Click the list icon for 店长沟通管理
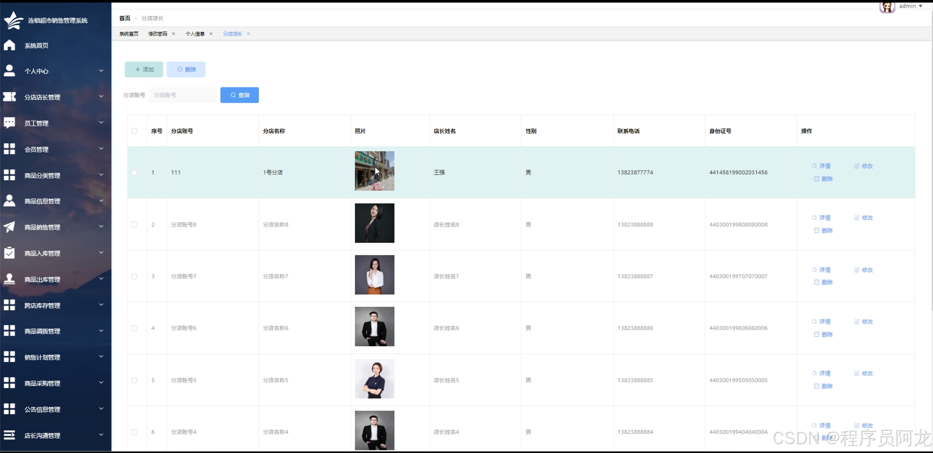933x453 pixels. pos(10,435)
